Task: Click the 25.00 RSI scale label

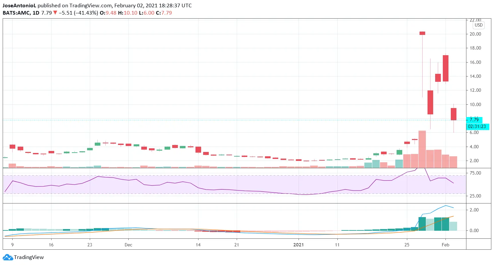Action: pos(476,196)
